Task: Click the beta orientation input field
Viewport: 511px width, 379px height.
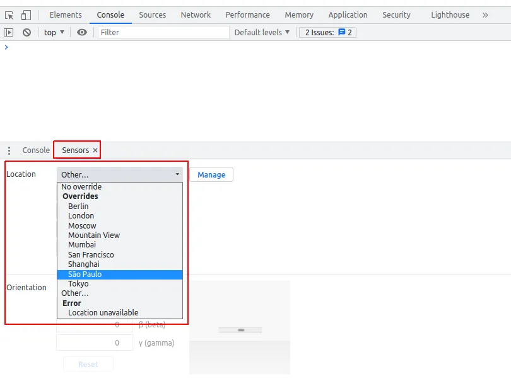Action: [x=95, y=325]
